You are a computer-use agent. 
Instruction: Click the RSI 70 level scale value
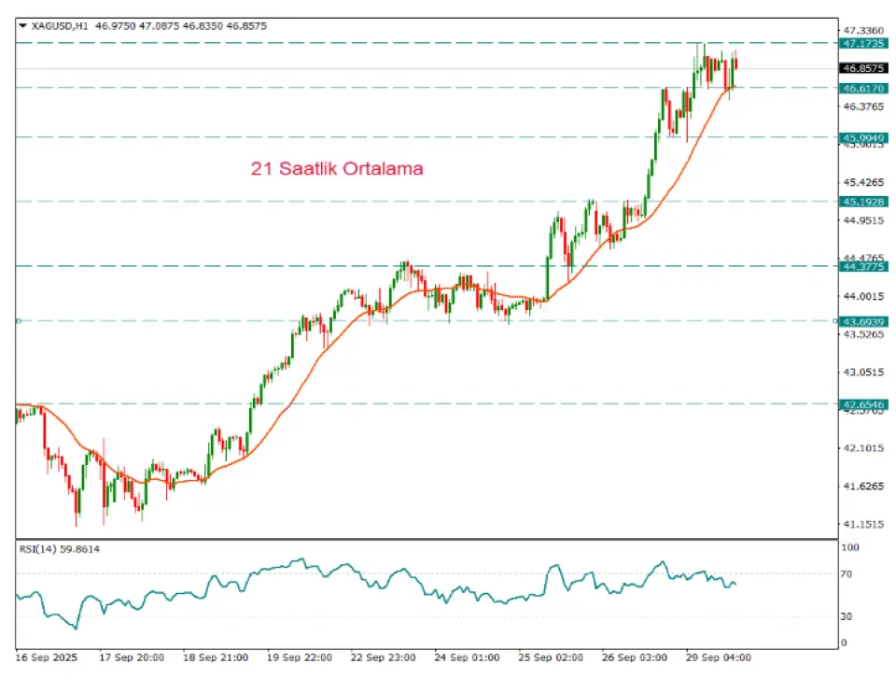point(848,574)
